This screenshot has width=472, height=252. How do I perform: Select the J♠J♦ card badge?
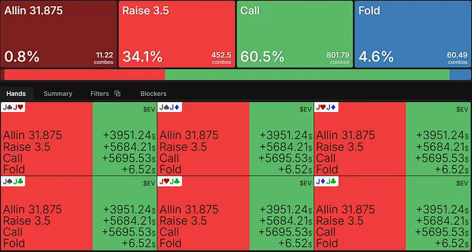(170, 107)
